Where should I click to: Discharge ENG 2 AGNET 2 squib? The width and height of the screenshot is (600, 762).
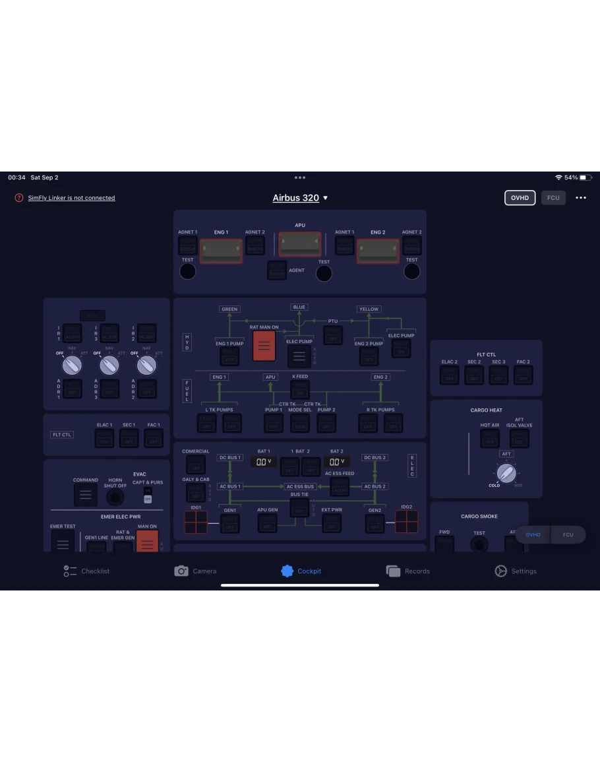point(411,245)
